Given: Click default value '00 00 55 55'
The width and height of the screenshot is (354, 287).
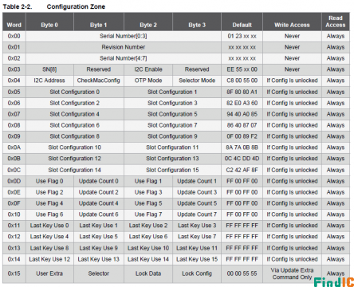Looking at the screenshot, I should tap(242, 273).
